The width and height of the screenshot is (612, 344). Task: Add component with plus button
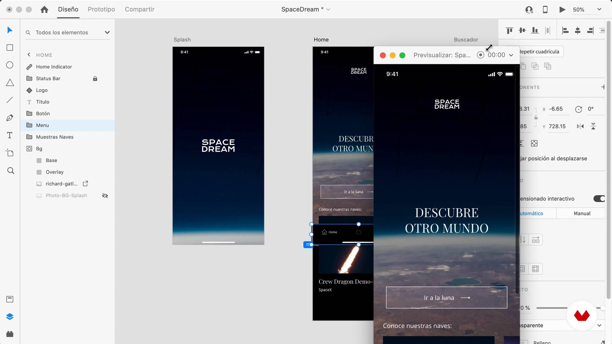tap(603, 87)
